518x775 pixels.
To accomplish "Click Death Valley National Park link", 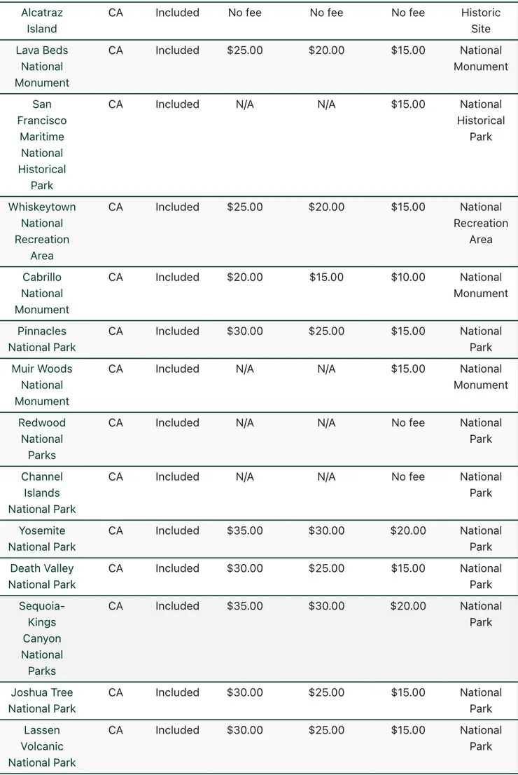I will (42, 577).
